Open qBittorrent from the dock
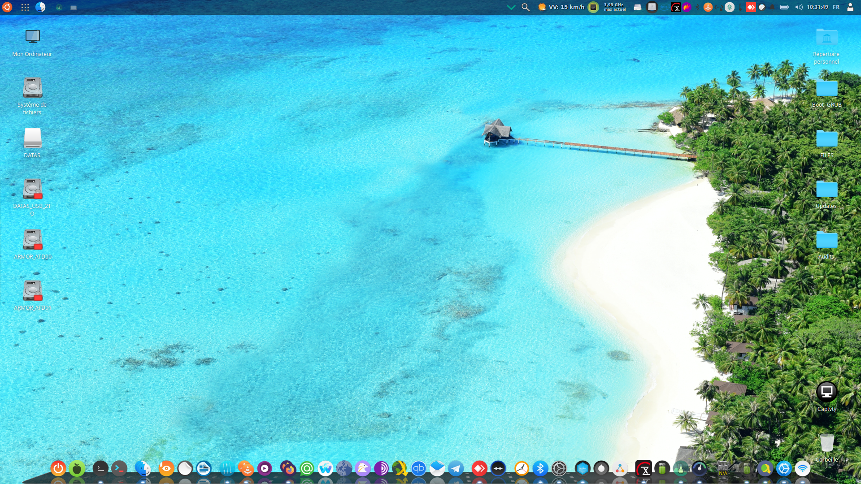861x484 pixels. (x=418, y=469)
